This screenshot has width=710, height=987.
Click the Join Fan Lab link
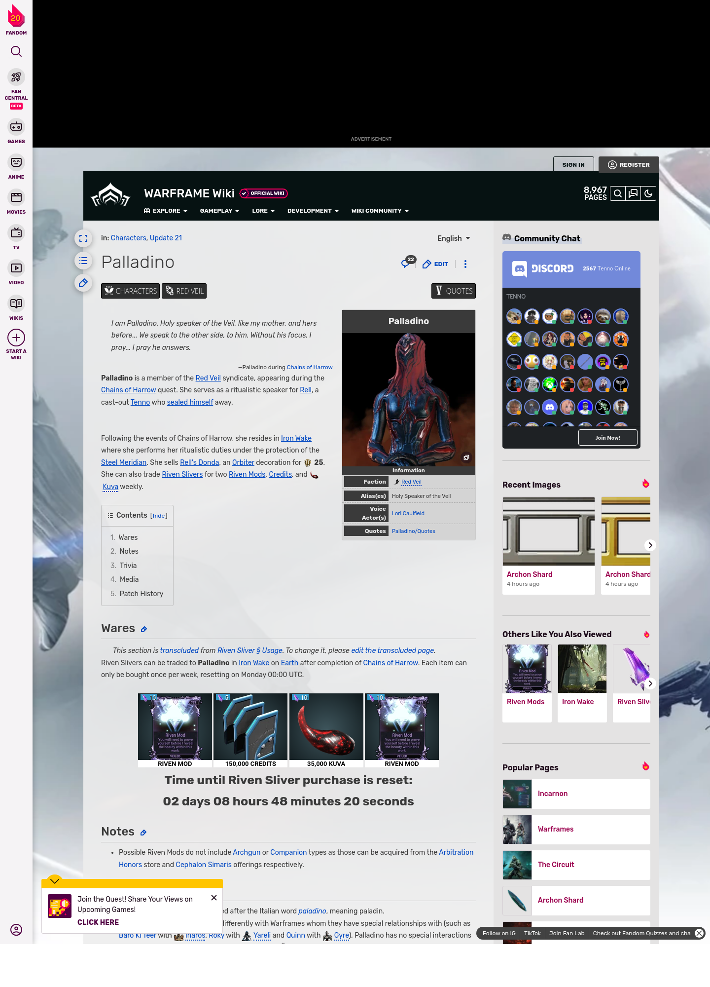tap(567, 933)
